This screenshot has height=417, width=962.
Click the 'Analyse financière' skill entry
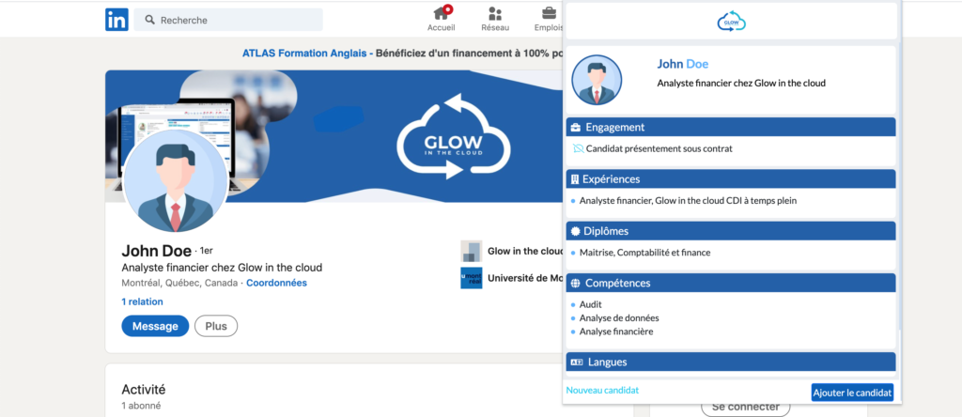(616, 332)
